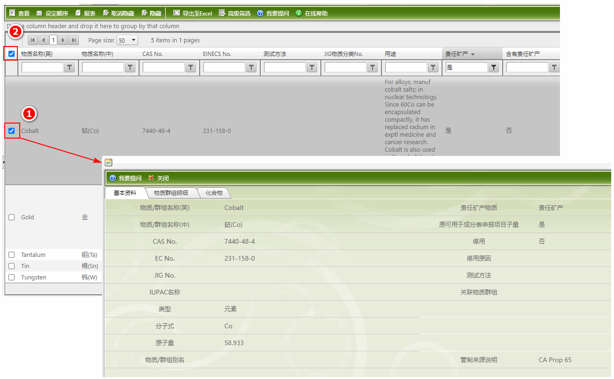
Task: Sort by 用途 column header
Action: tap(390, 54)
